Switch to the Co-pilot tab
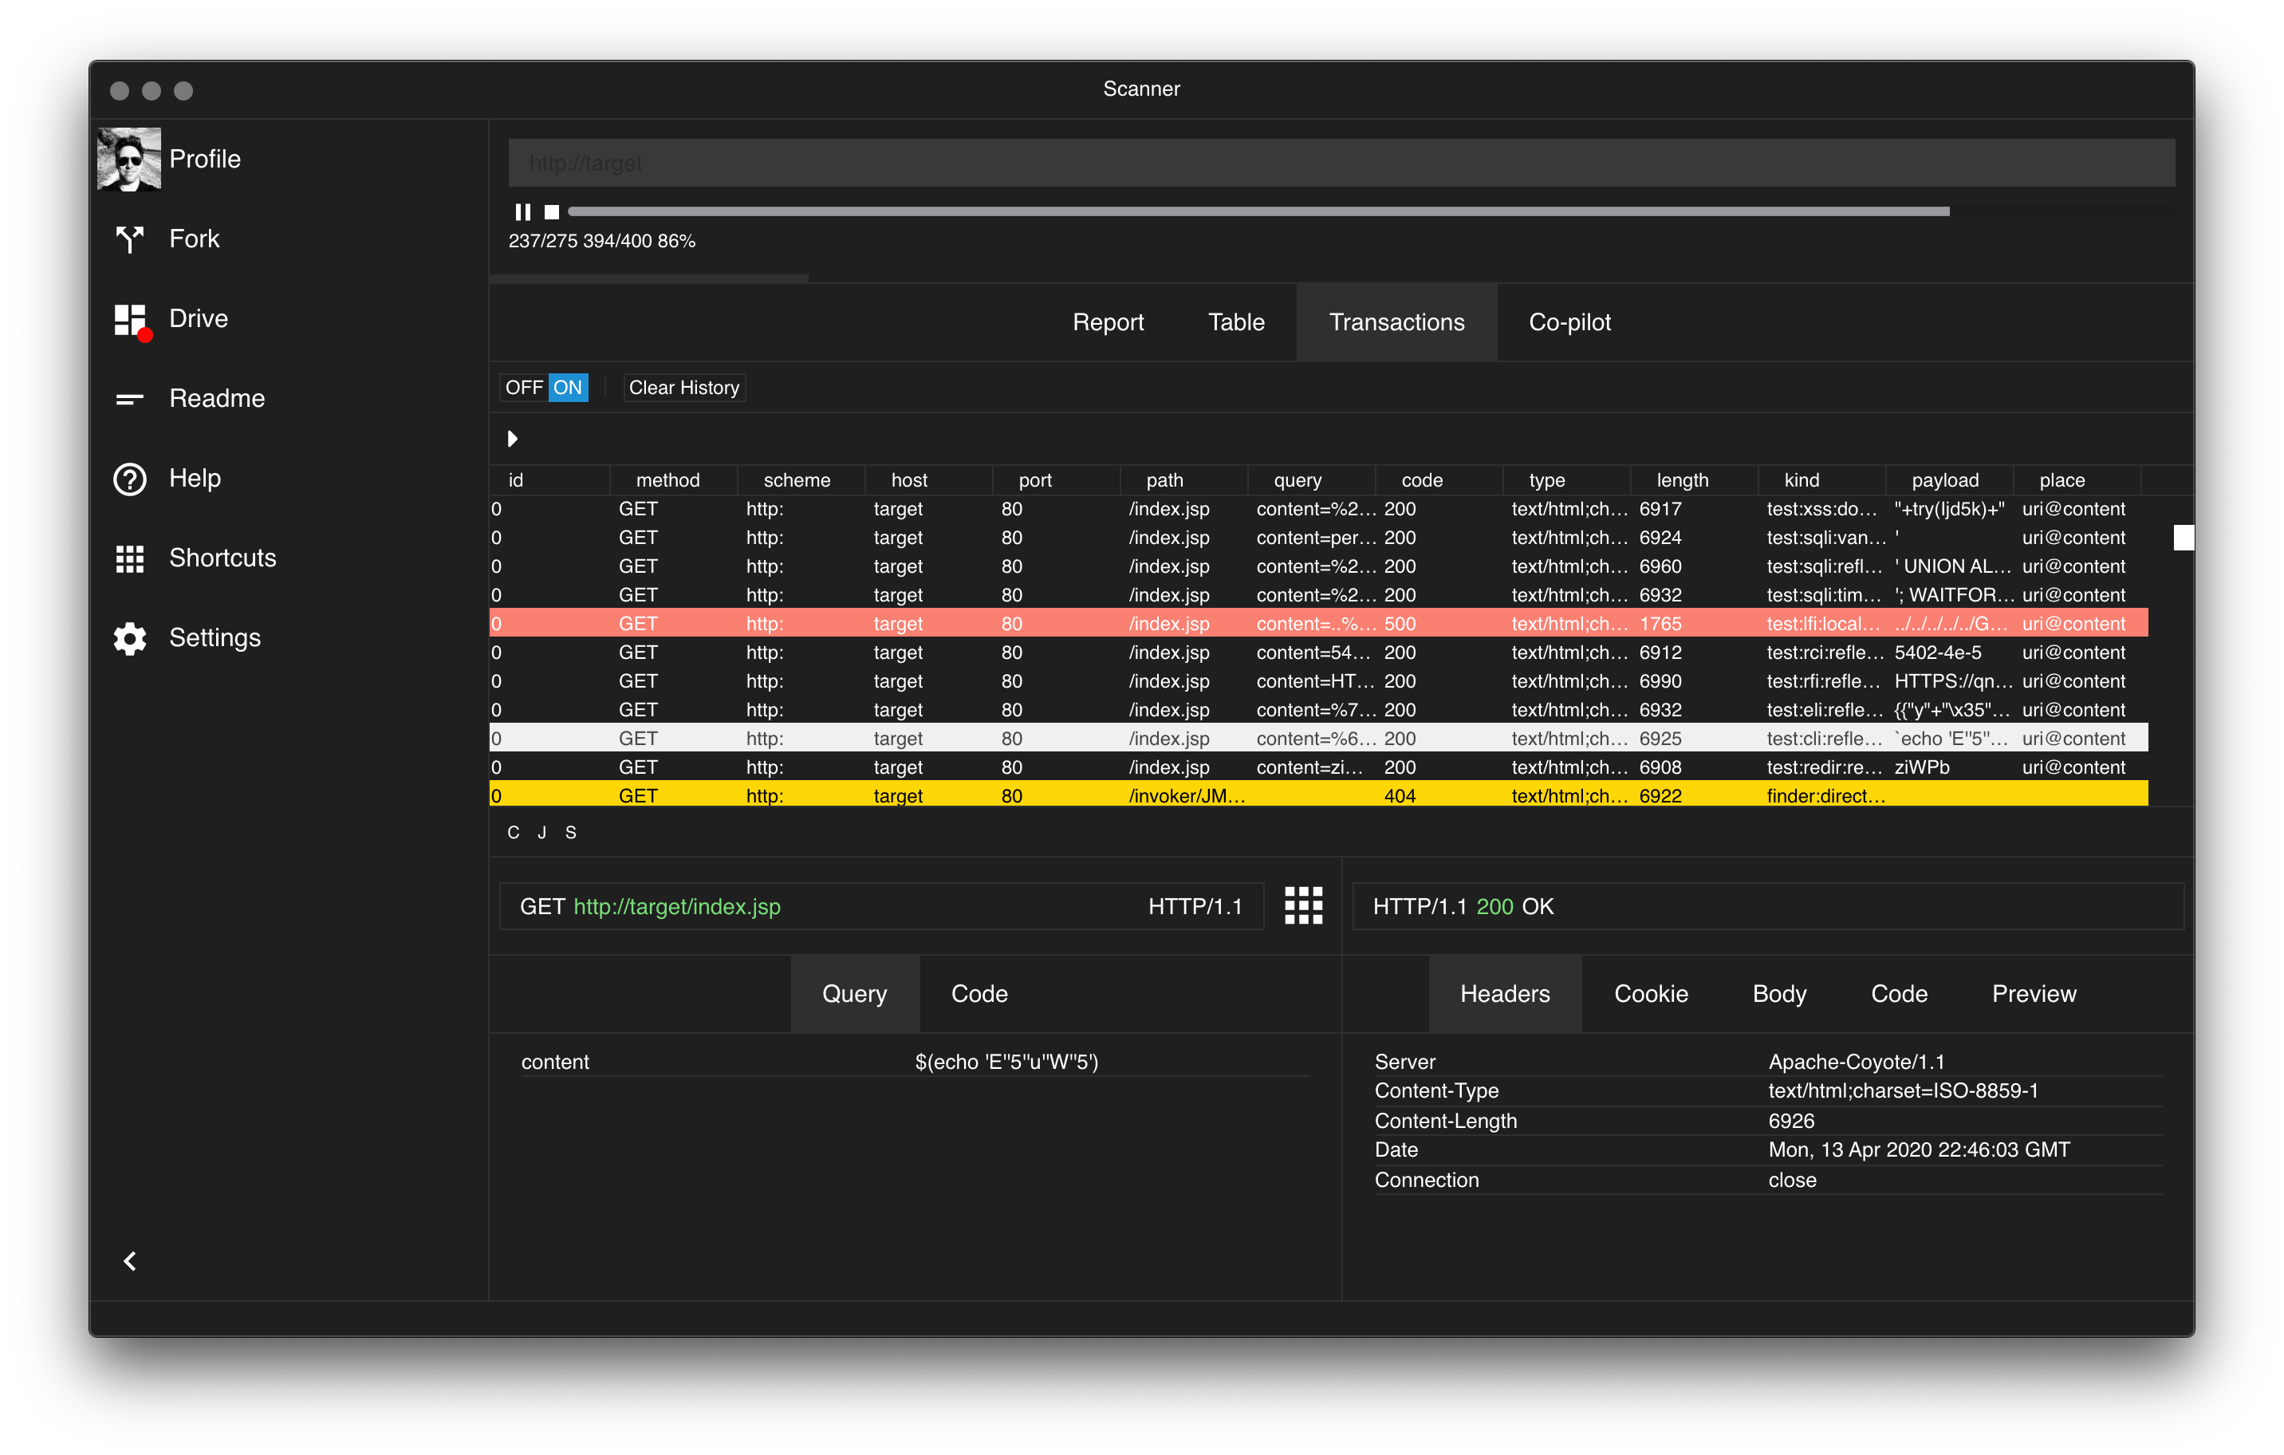This screenshot has height=1455, width=2284. coord(1569,321)
